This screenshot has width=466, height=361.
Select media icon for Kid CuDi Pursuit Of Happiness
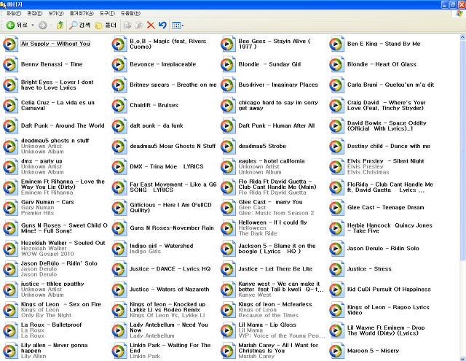[x=337, y=290]
